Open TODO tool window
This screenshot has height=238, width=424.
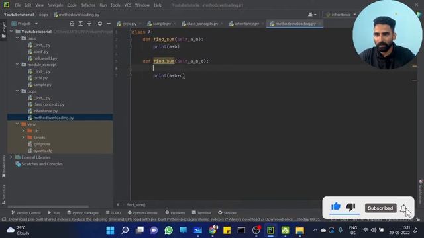113,213
